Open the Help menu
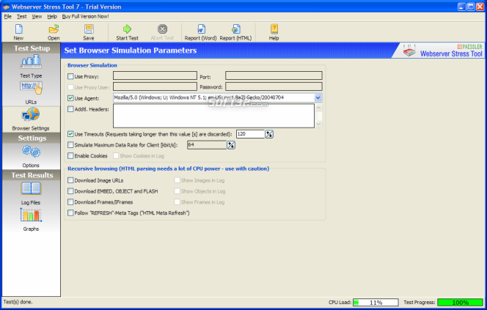 [x=52, y=16]
